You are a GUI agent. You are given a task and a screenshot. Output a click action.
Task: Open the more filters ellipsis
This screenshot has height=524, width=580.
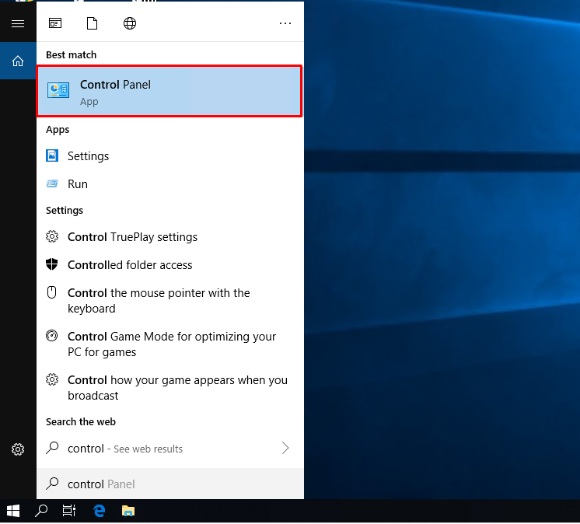(285, 23)
